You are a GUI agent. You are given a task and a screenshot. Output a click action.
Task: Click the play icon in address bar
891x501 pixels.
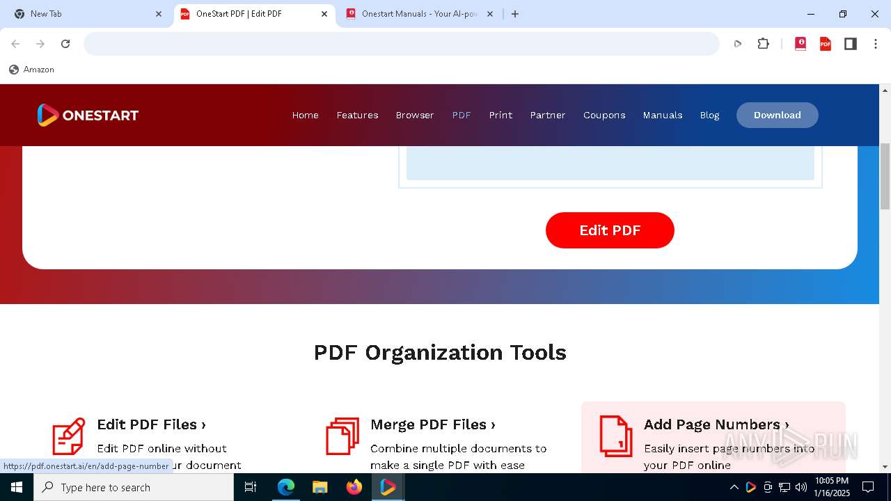tap(738, 44)
